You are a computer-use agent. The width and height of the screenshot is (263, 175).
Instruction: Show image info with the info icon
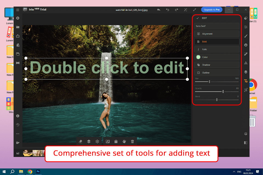point(18,116)
